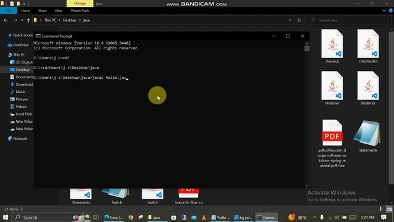This screenshot has width=394, height=222.
Task: Open the pdfcoffee.com PDF file
Action: tap(332, 144)
